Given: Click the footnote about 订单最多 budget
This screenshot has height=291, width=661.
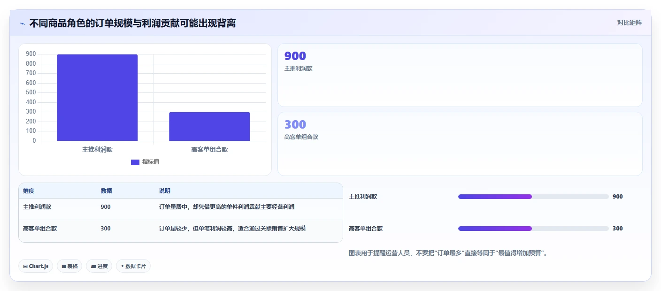Looking at the screenshot, I should tap(448, 253).
